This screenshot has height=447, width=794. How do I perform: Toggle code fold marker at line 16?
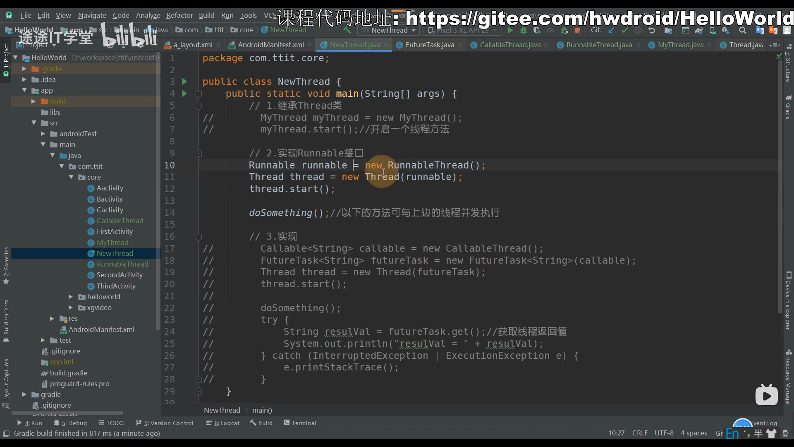198,237
